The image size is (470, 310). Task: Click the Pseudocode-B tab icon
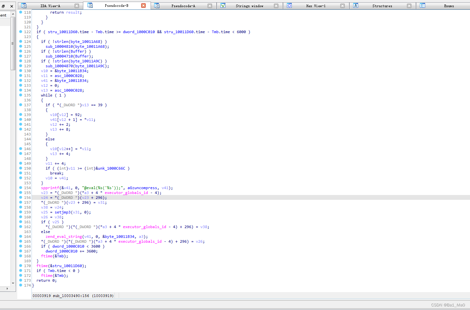pyautogui.click(x=90, y=6)
